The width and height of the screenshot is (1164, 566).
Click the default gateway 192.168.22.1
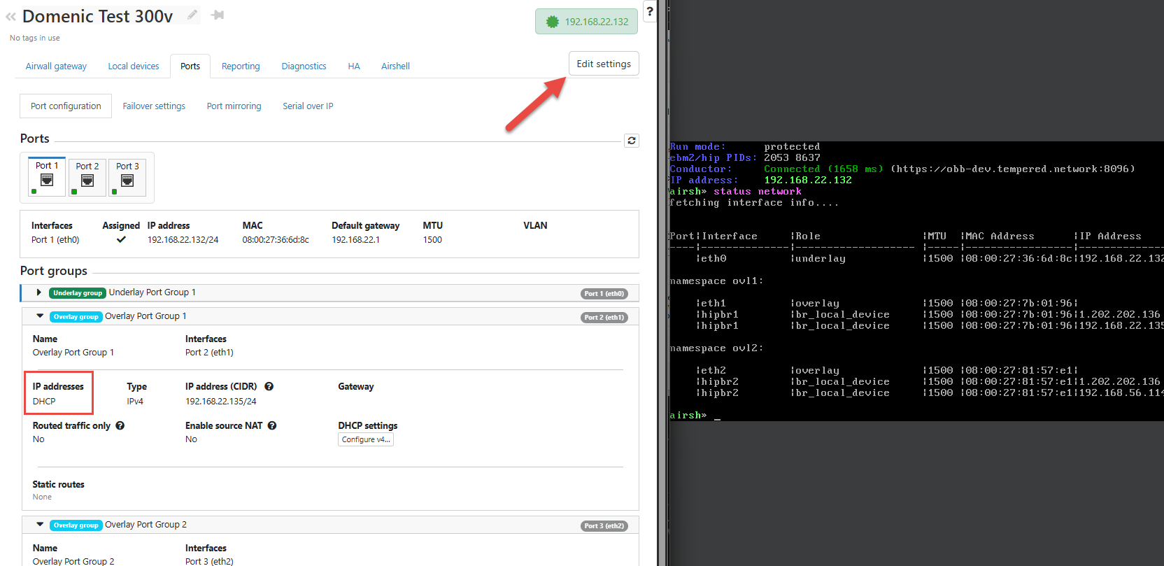[x=355, y=240]
